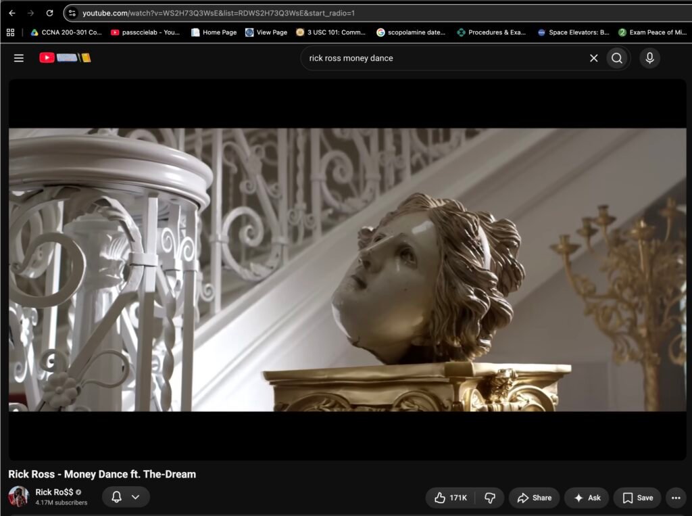Open the Space Elevators bookmark
This screenshot has height=516, width=692.
[573, 32]
